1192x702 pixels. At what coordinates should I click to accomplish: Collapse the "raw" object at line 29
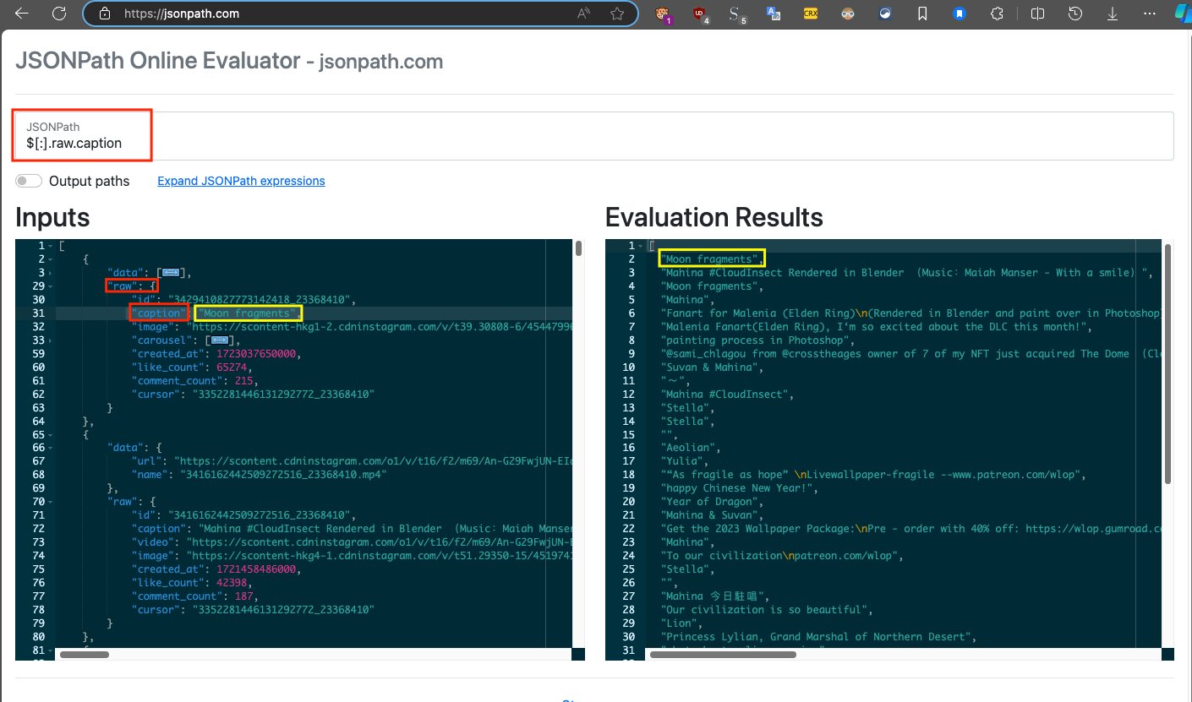[49, 286]
